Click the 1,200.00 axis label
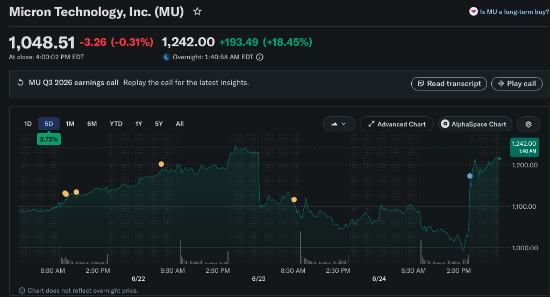The image size is (550, 297). (x=525, y=165)
